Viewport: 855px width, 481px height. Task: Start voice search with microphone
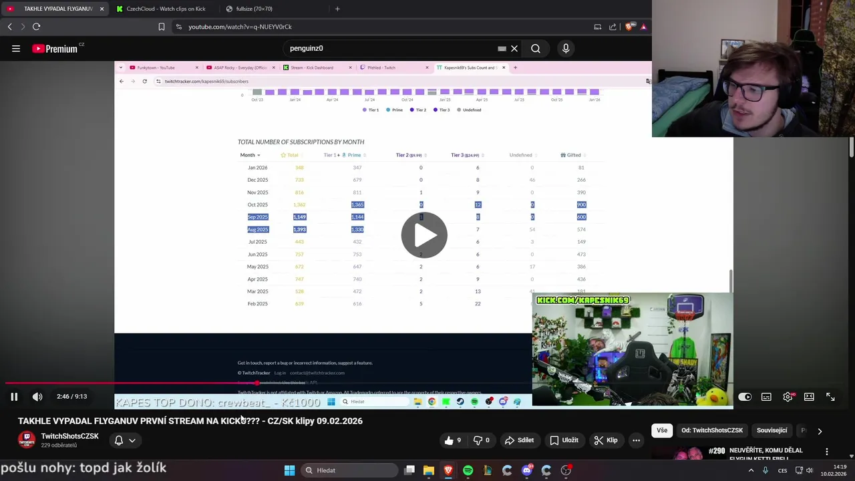(x=566, y=48)
